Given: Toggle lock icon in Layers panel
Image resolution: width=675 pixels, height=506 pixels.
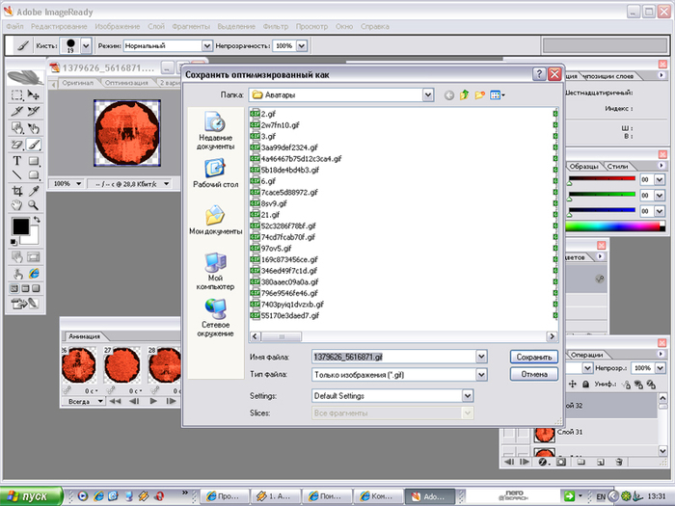Looking at the screenshot, I should tap(586, 384).
